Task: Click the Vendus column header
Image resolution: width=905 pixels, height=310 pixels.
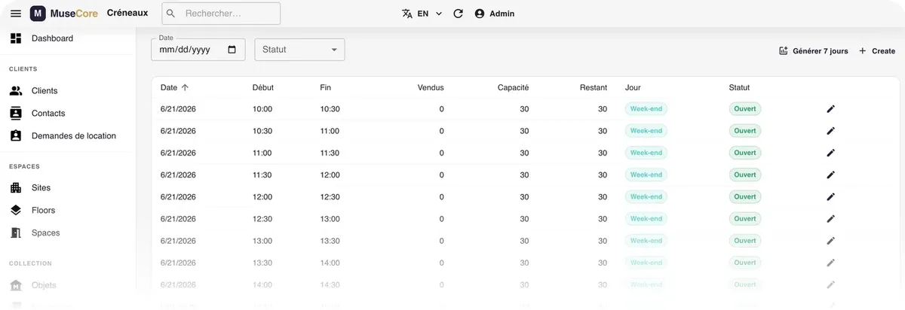Action: pos(431,87)
